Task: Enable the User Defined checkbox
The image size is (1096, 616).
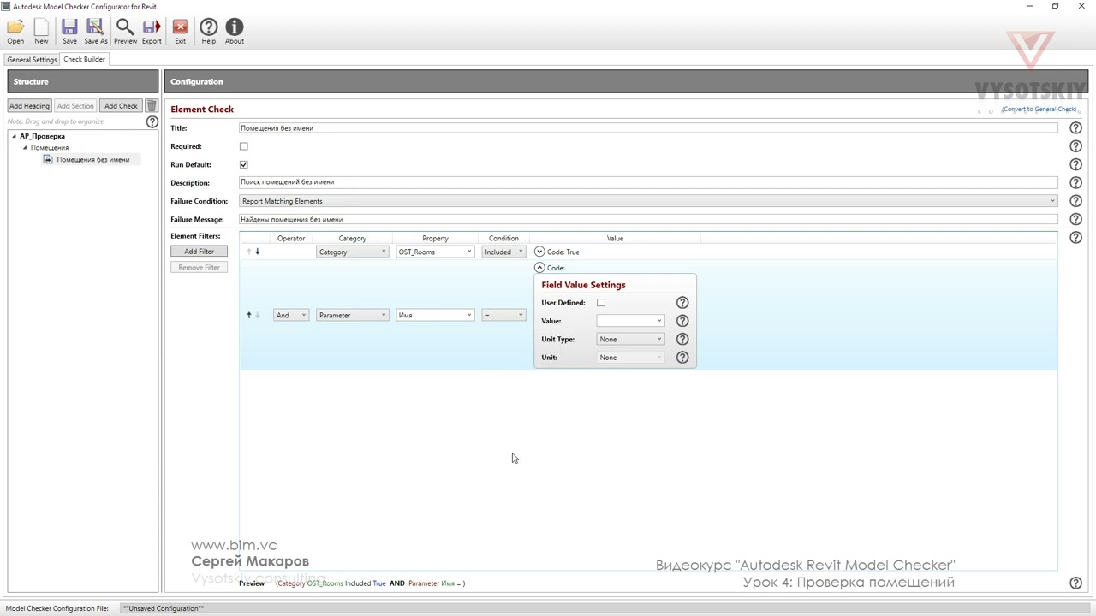Action: (601, 303)
